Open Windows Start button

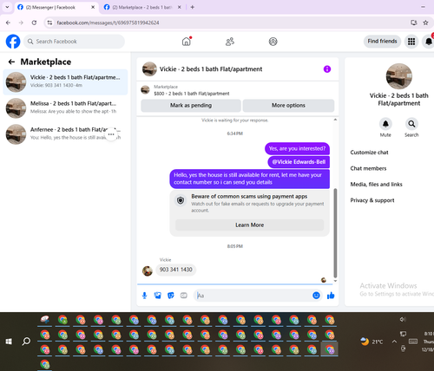(x=9, y=342)
